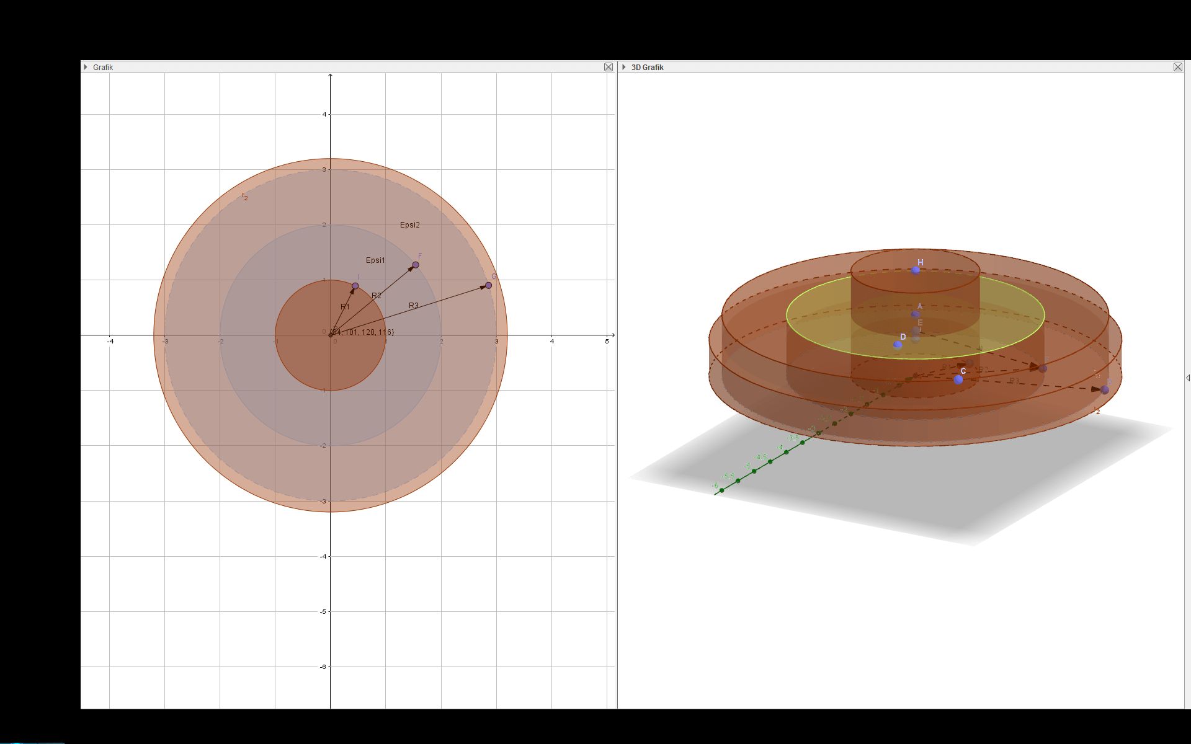Click point D in the 3D view

(x=898, y=345)
